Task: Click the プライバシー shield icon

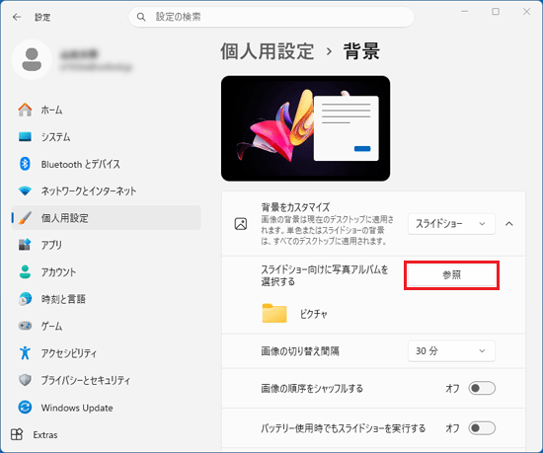Action: [x=25, y=380]
